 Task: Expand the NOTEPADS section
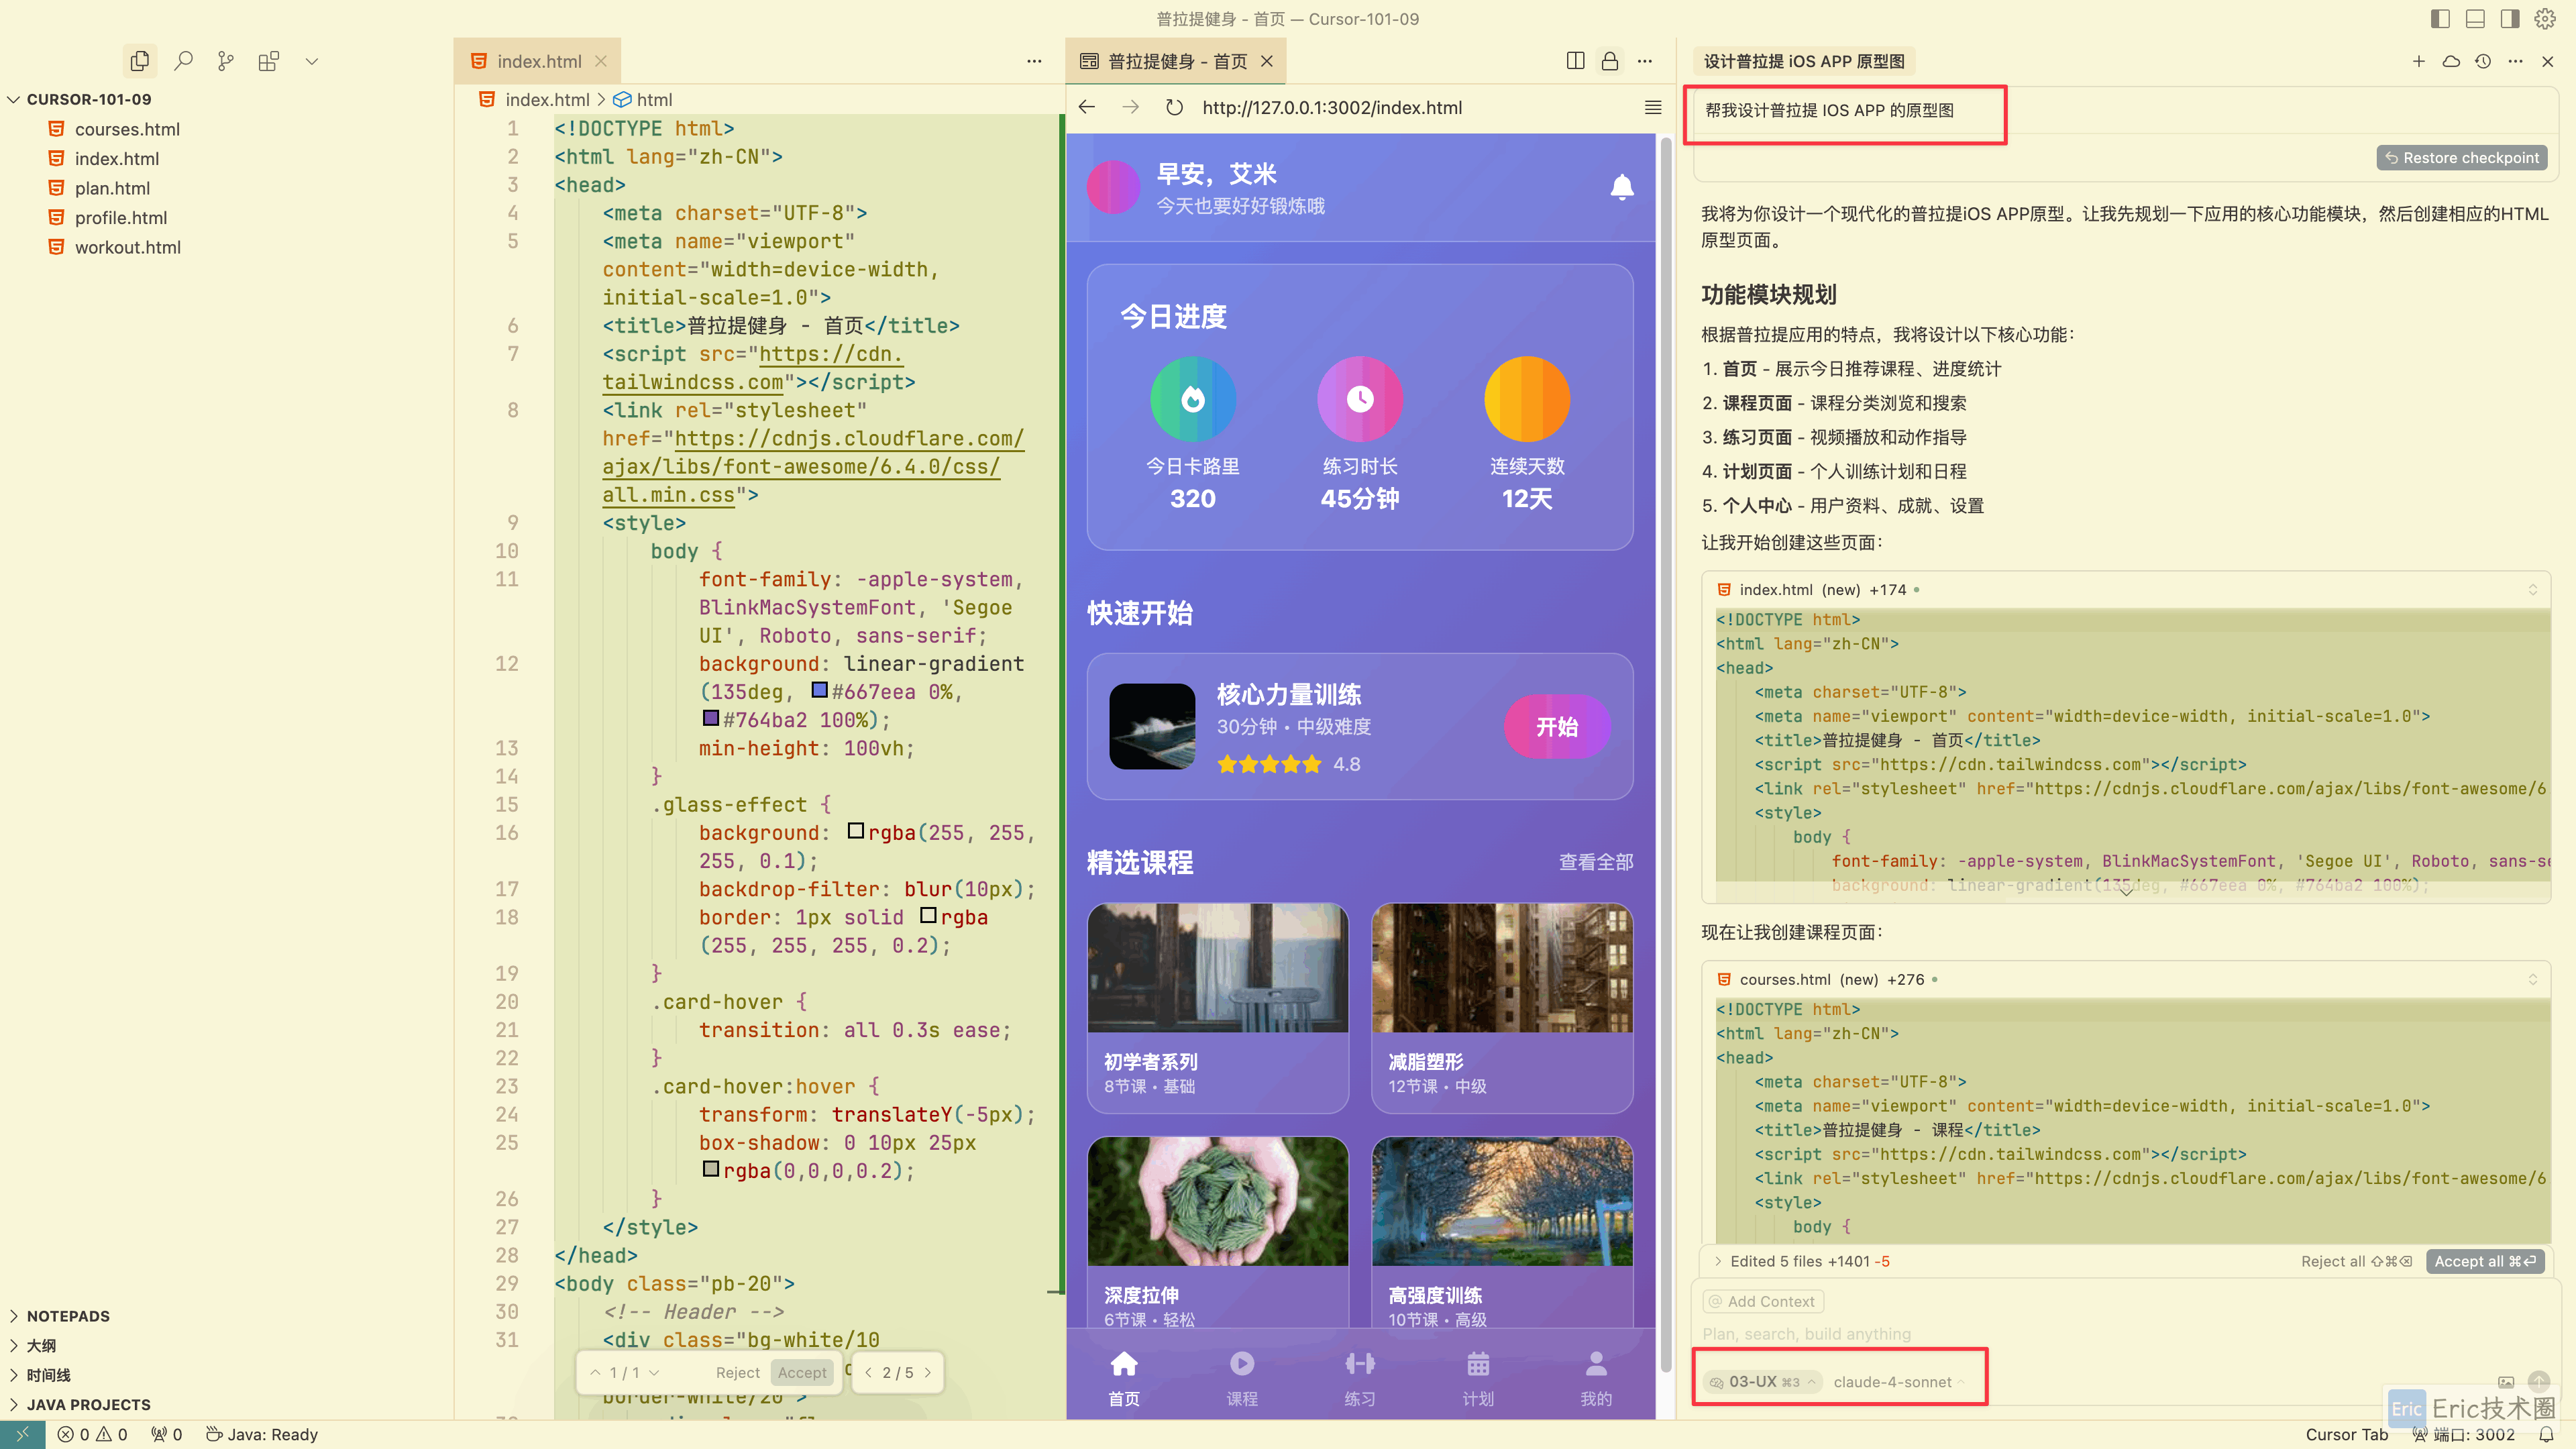[68, 1316]
